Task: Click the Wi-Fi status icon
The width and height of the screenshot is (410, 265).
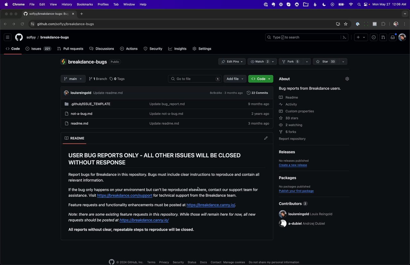Action: click(x=351, y=4)
